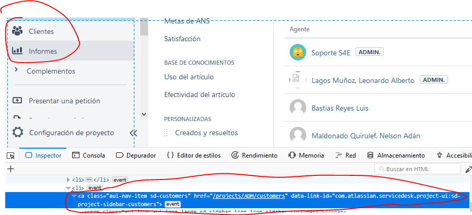This screenshot has width=472, height=215.
Task: Click the Presentar una petición icon
Action: [17, 100]
